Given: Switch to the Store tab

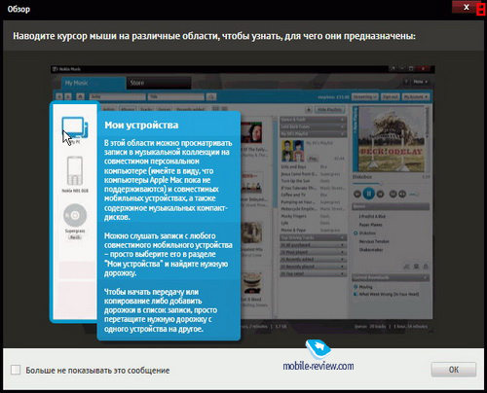Looking at the screenshot, I should pyautogui.click(x=159, y=83).
